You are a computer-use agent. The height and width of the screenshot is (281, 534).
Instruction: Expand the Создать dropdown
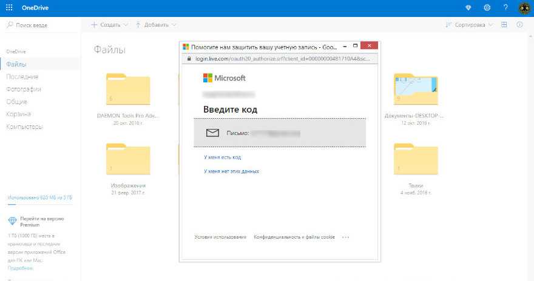pos(110,25)
